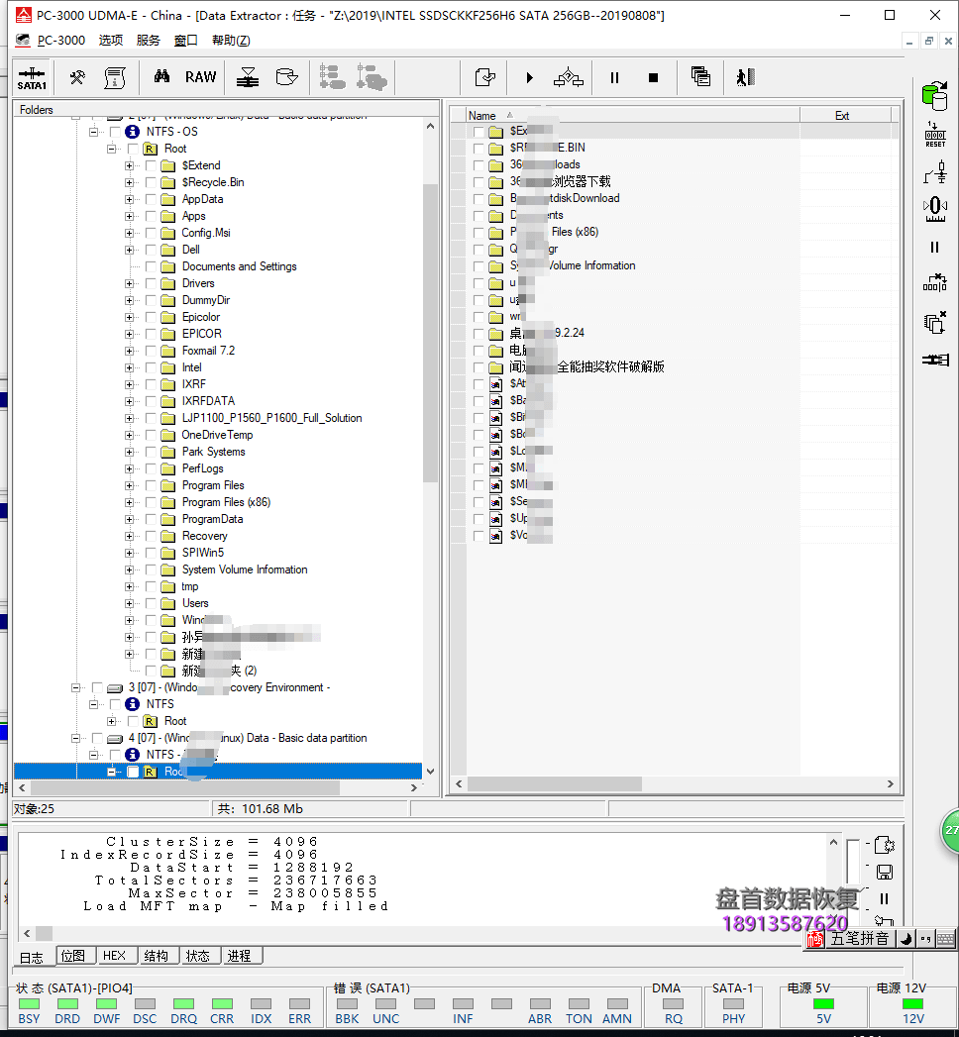Screen dimensions: 959x1037
Task: Tick the Drivers folder checkbox
Action: [151, 283]
